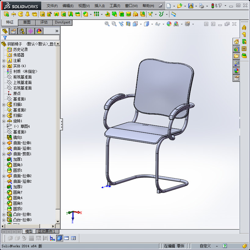Expand the left panel tabs chevron
The width and height of the screenshot is (250, 250).
pos(57,31)
